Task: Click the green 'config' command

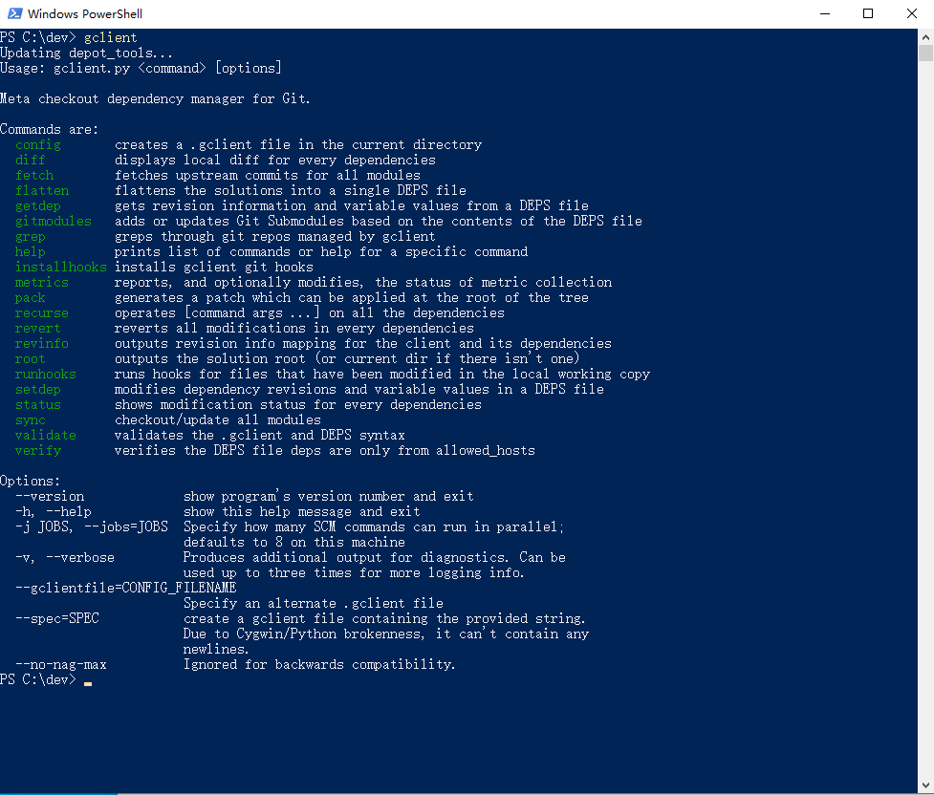Action: click(x=38, y=144)
